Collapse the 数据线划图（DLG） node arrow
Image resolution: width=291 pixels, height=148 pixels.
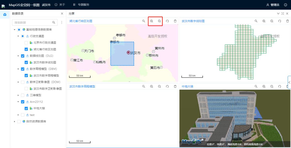click(18, 56)
